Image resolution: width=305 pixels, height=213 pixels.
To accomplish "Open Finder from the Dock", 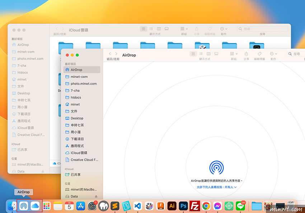I will coord(12,206).
